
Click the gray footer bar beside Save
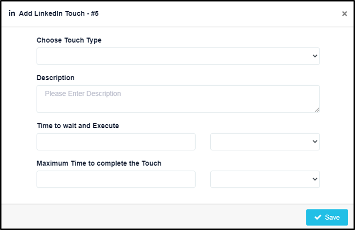pos(154,216)
